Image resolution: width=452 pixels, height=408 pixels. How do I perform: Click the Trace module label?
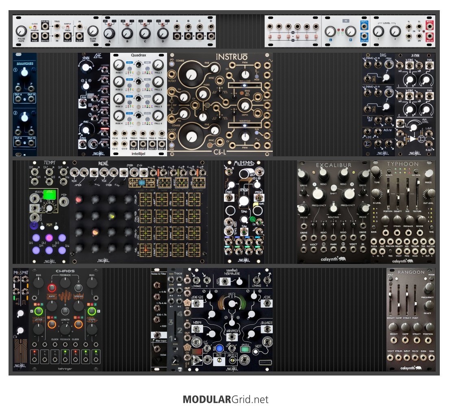pyautogui.click(x=178, y=273)
